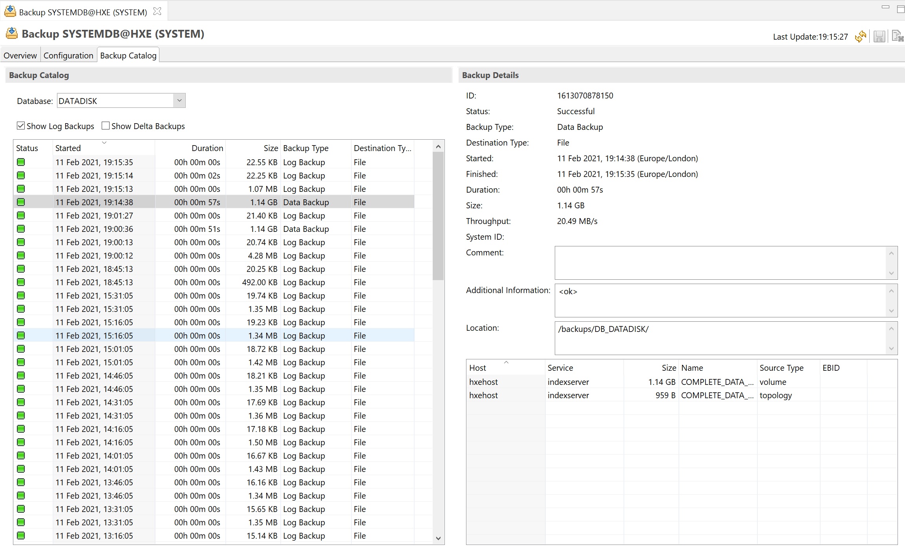Click the grey floppy-disk Save icon
Screen dimensions: 905x552
[x=879, y=36]
